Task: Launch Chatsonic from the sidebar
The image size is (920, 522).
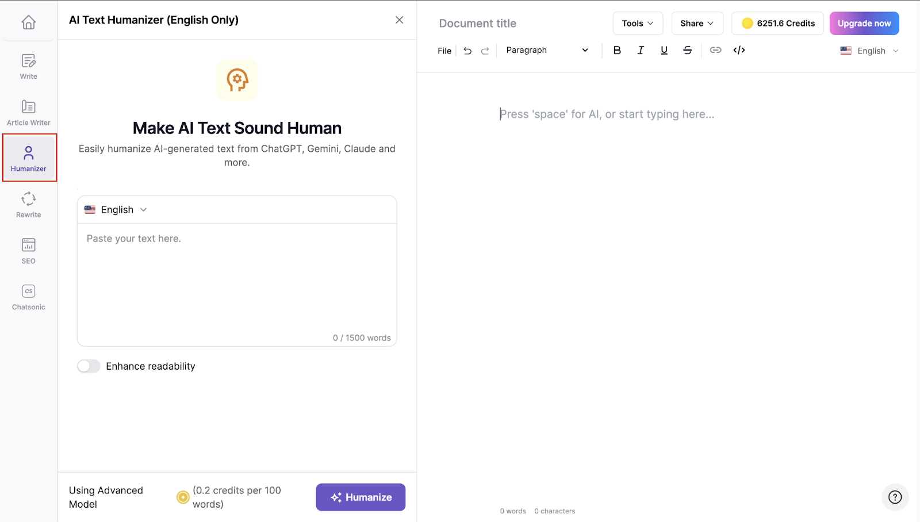Action: pos(29,297)
